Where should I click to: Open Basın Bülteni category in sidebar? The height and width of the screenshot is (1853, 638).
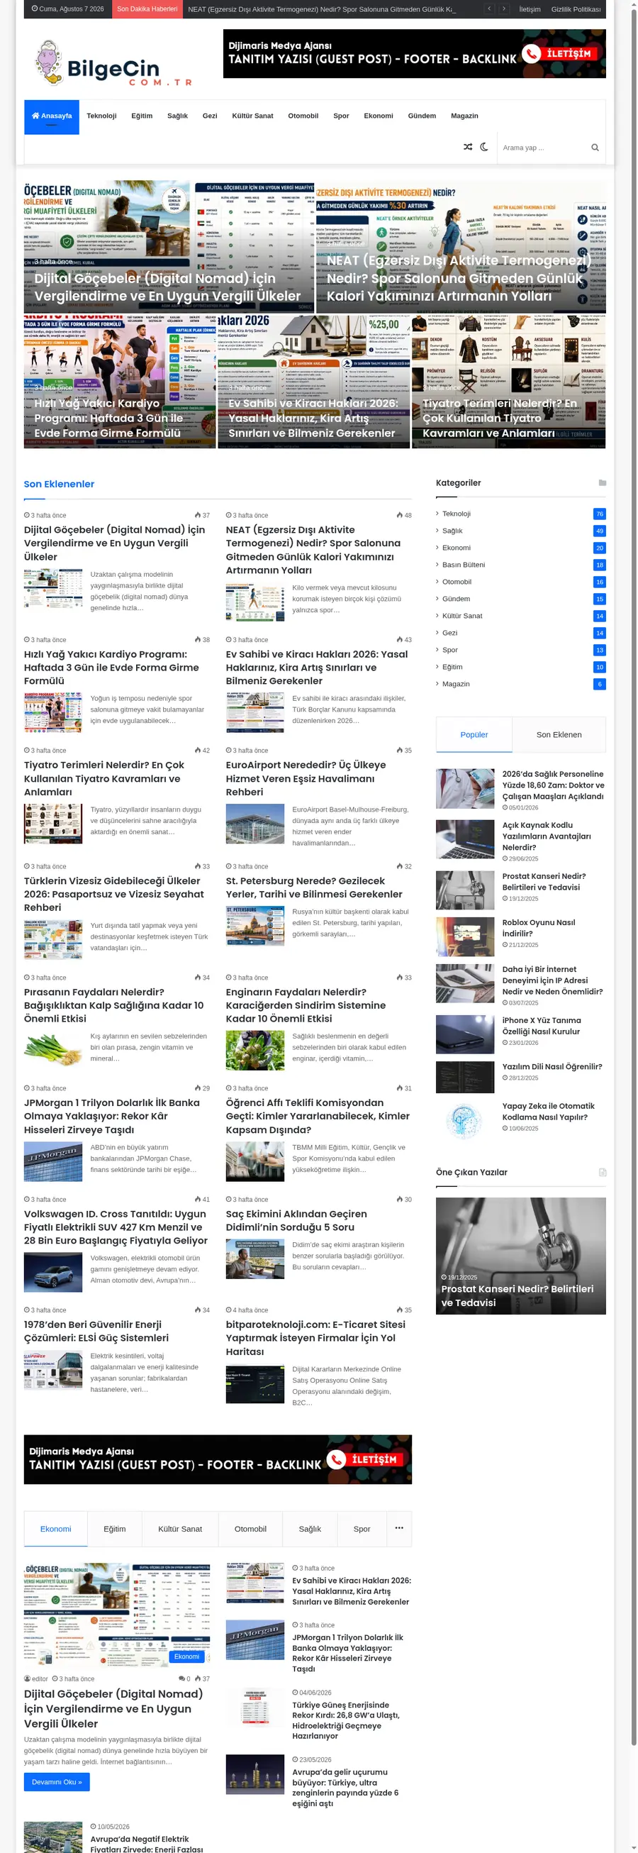[x=464, y=565]
